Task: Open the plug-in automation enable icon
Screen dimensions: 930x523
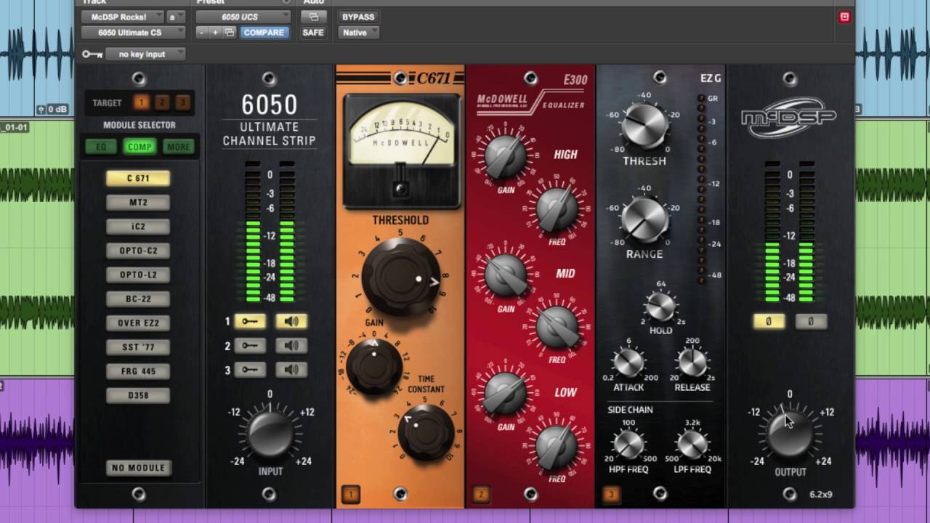Action: [x=314, y=17]
